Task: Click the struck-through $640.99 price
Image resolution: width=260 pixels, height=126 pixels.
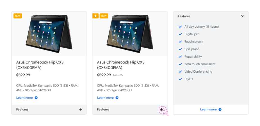Action: (118, 75)
